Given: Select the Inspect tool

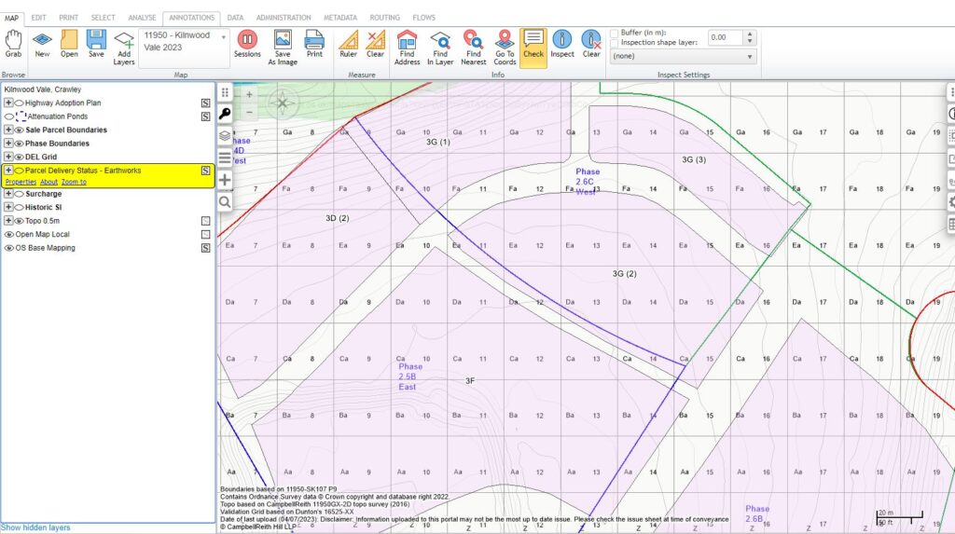Looking at the screenshot, I should pos(562,43).
